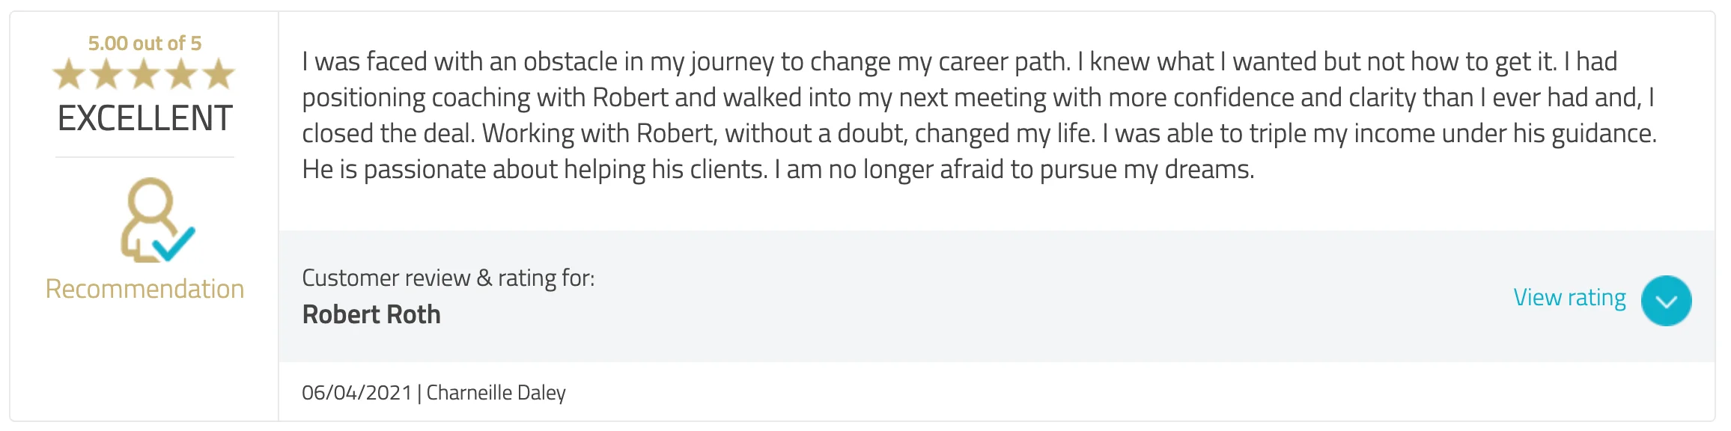
Task: Click the second gold rating star
Action: (106, 75)
